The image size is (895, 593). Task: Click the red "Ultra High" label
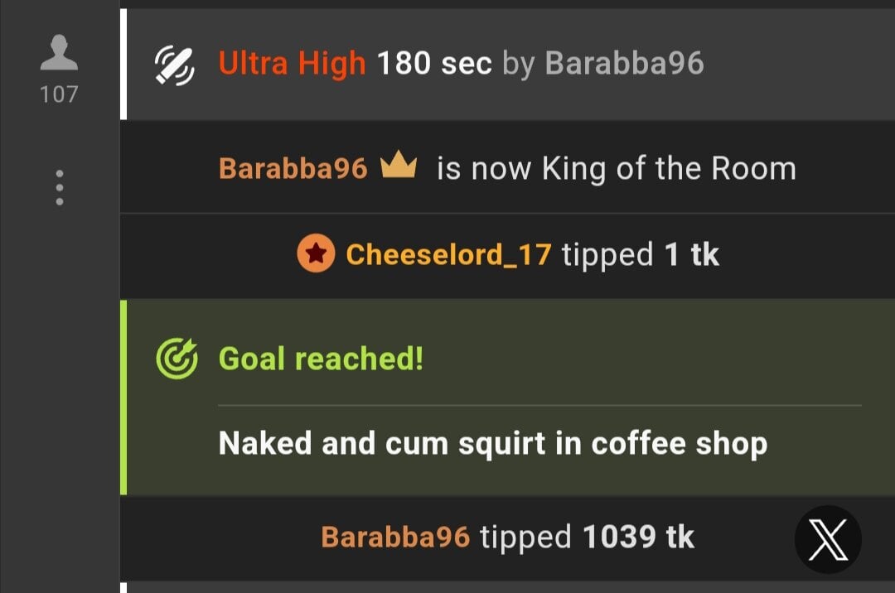292,63
